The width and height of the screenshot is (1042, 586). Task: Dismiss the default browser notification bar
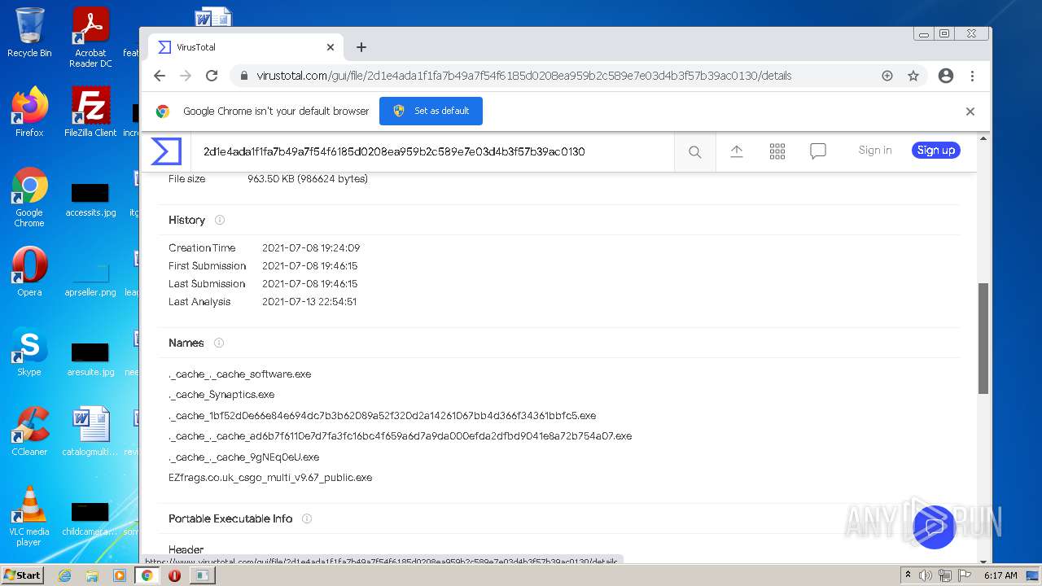[970, 112]
